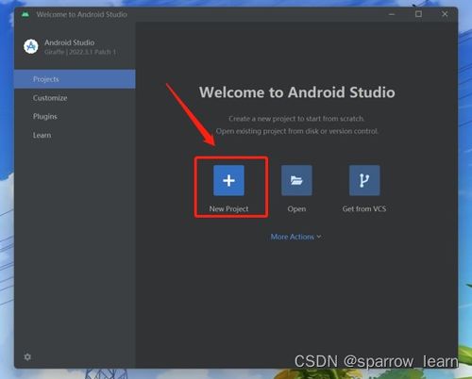Click the chevron next to More Actions
Image resolution: width=472 pixels, height=379 pixels.
point(319,237)
